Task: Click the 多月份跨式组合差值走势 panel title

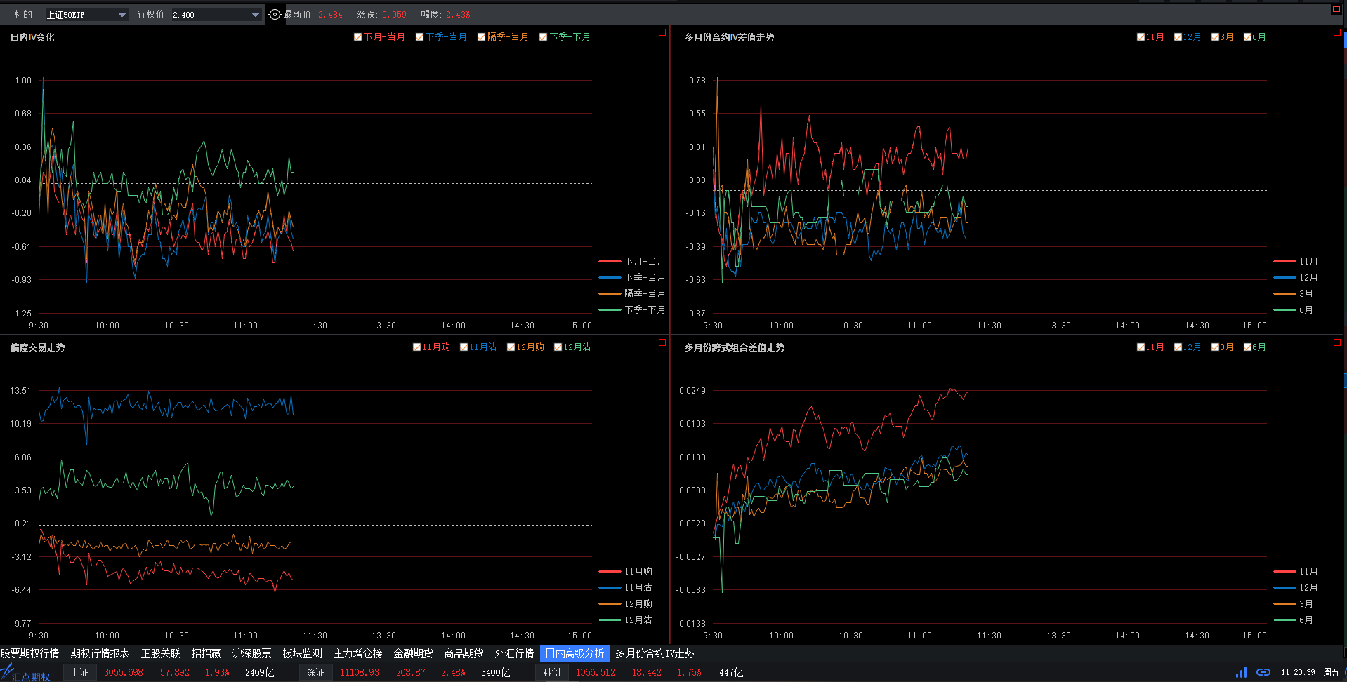Action: [x=735, y=347]
